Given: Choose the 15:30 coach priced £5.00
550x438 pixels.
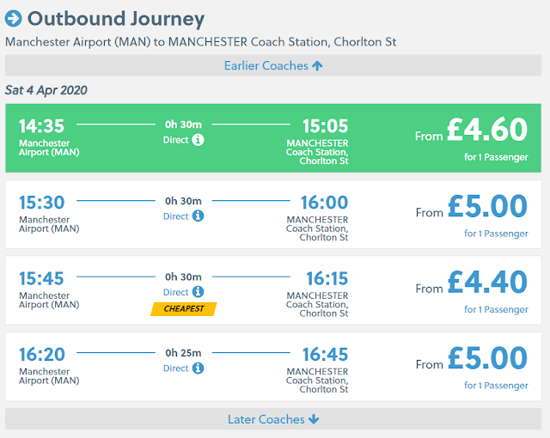Looking at the screenshot, I should (x=273, y=215).
